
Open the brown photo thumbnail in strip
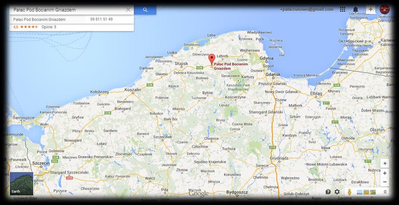366,192
